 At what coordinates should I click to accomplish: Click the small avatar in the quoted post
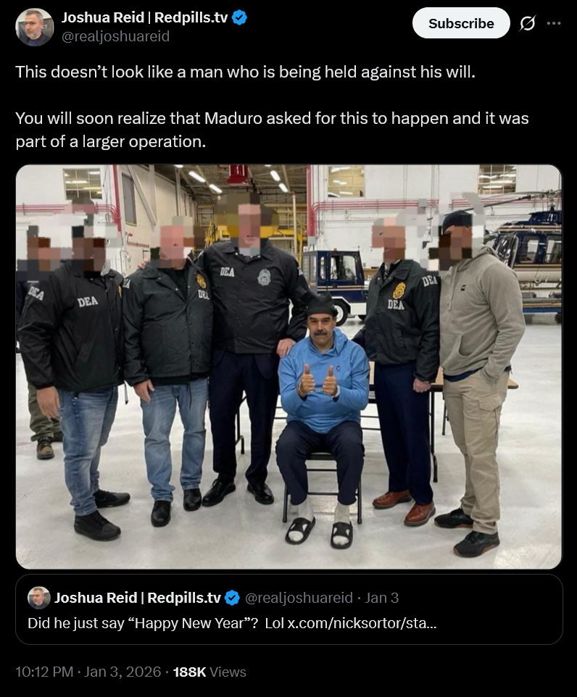[39, 598]
